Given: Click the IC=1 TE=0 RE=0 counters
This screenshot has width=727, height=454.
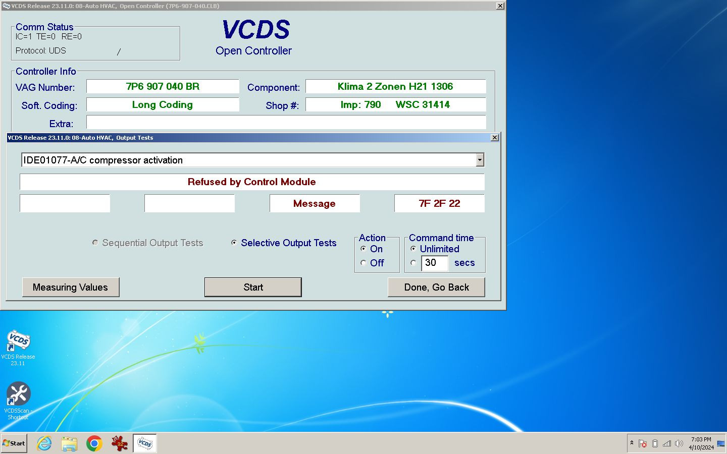Looking at the screenshot, I should click(48, 36).
